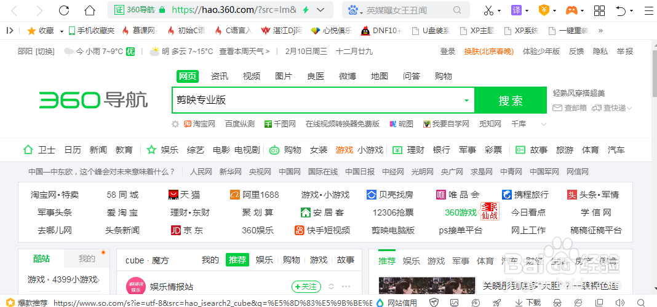Open the 卫士 category with house icon
Viewport: 657px width, 307px height.
pos(39,150)
